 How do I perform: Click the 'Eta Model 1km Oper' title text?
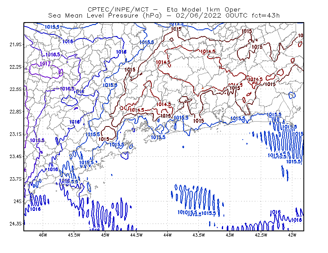(x=203, y=9)
